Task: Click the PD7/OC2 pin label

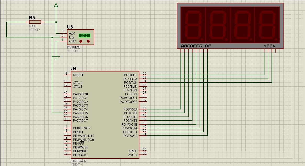Action: point(130,136)
